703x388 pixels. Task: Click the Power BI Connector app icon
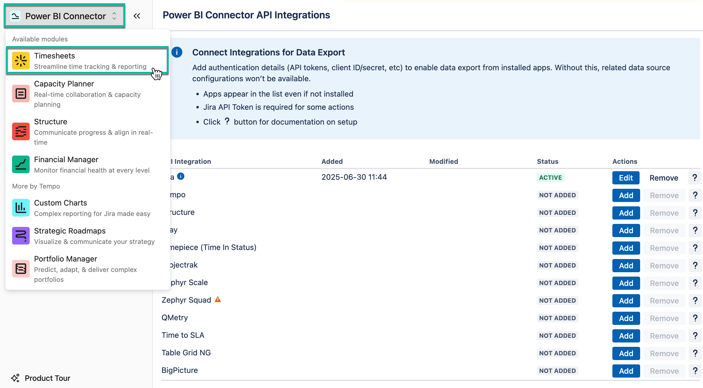[15, 16]
